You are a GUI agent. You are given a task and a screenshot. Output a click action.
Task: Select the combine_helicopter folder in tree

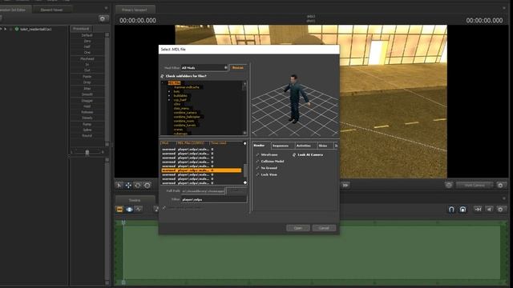click(187, 117)
